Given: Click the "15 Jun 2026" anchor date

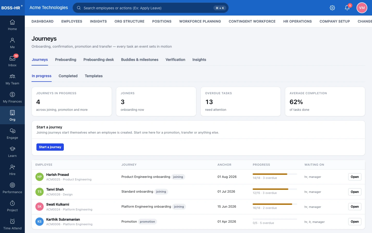Looking at the screenshot, I should 227,207.
